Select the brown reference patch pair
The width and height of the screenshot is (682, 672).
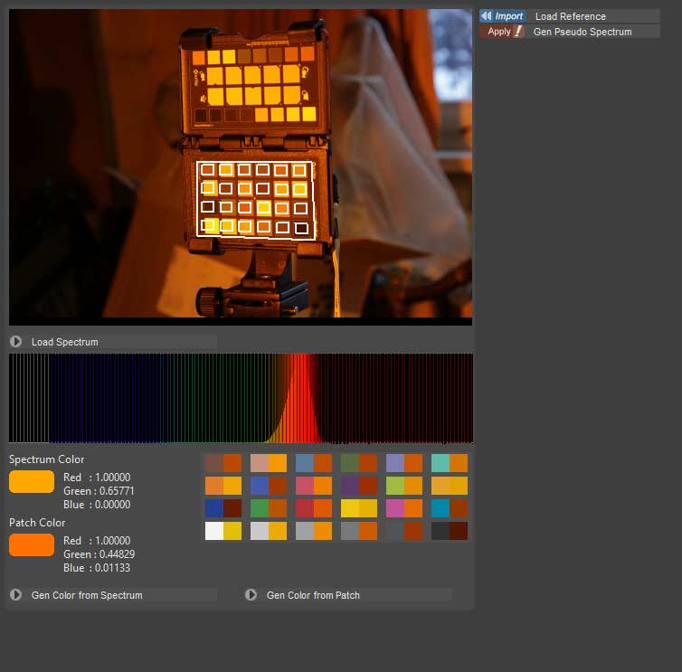tap(223, 463)
